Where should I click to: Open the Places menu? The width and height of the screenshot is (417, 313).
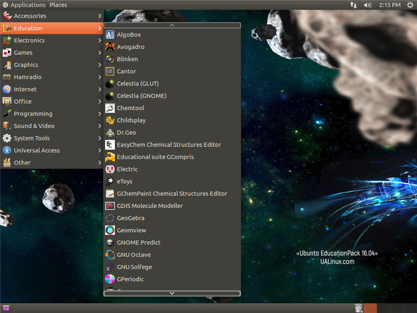pos(58,5)
